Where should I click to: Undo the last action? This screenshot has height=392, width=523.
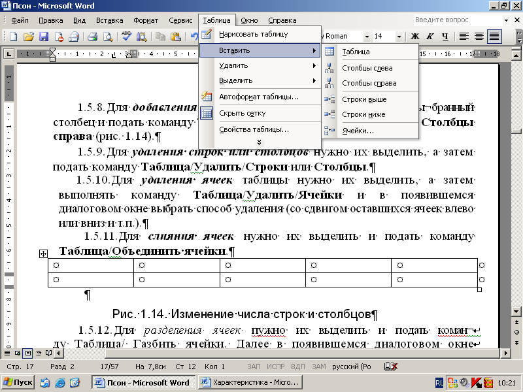[x=194, y=37]
